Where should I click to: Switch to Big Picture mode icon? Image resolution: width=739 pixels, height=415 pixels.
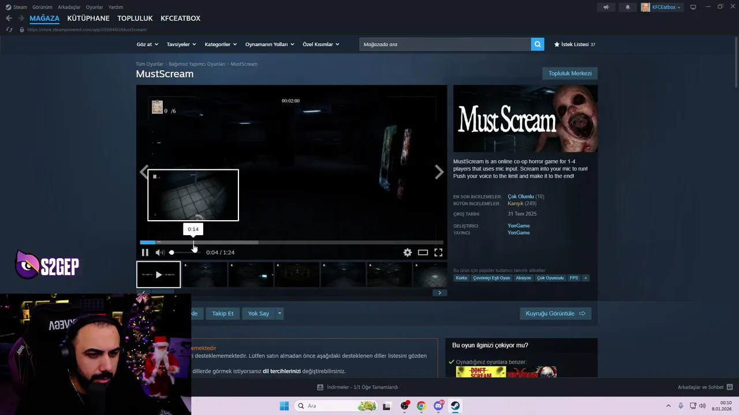693,7
